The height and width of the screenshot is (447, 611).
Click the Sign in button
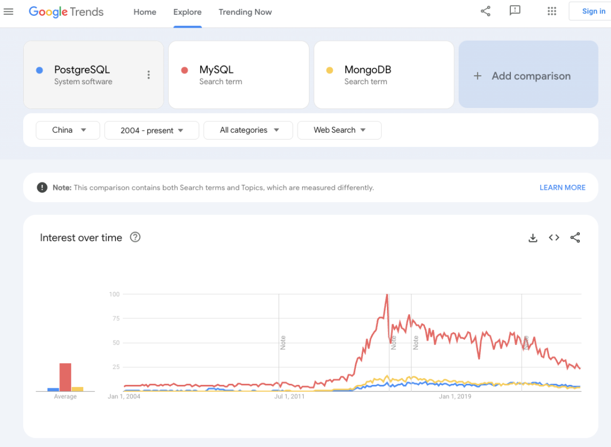pos(593,11)
